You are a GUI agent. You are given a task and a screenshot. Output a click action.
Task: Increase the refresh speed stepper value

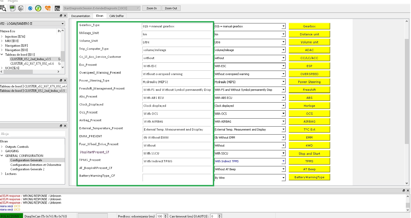point(166,215)
